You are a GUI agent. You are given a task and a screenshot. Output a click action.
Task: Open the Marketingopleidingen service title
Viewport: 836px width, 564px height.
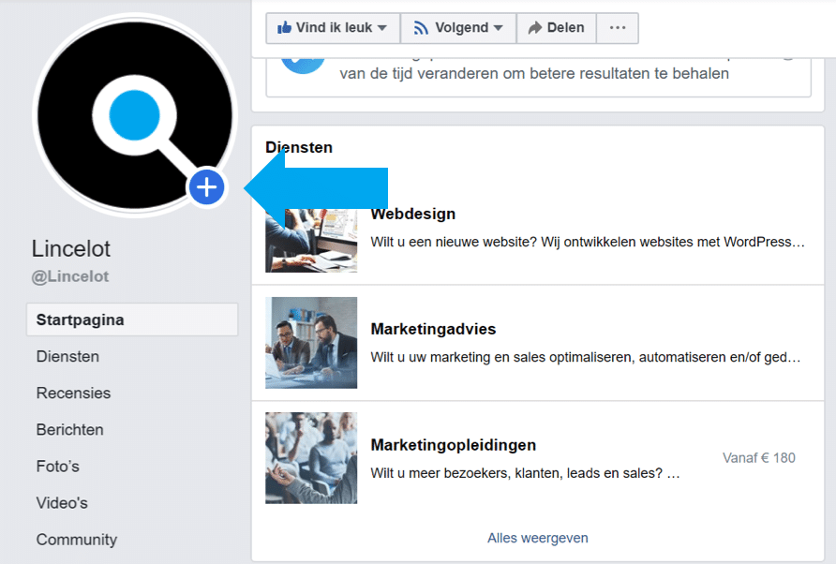coord(454,445)
